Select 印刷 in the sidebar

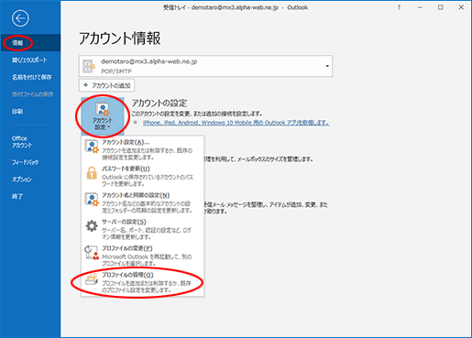click(x=30, y=111)
